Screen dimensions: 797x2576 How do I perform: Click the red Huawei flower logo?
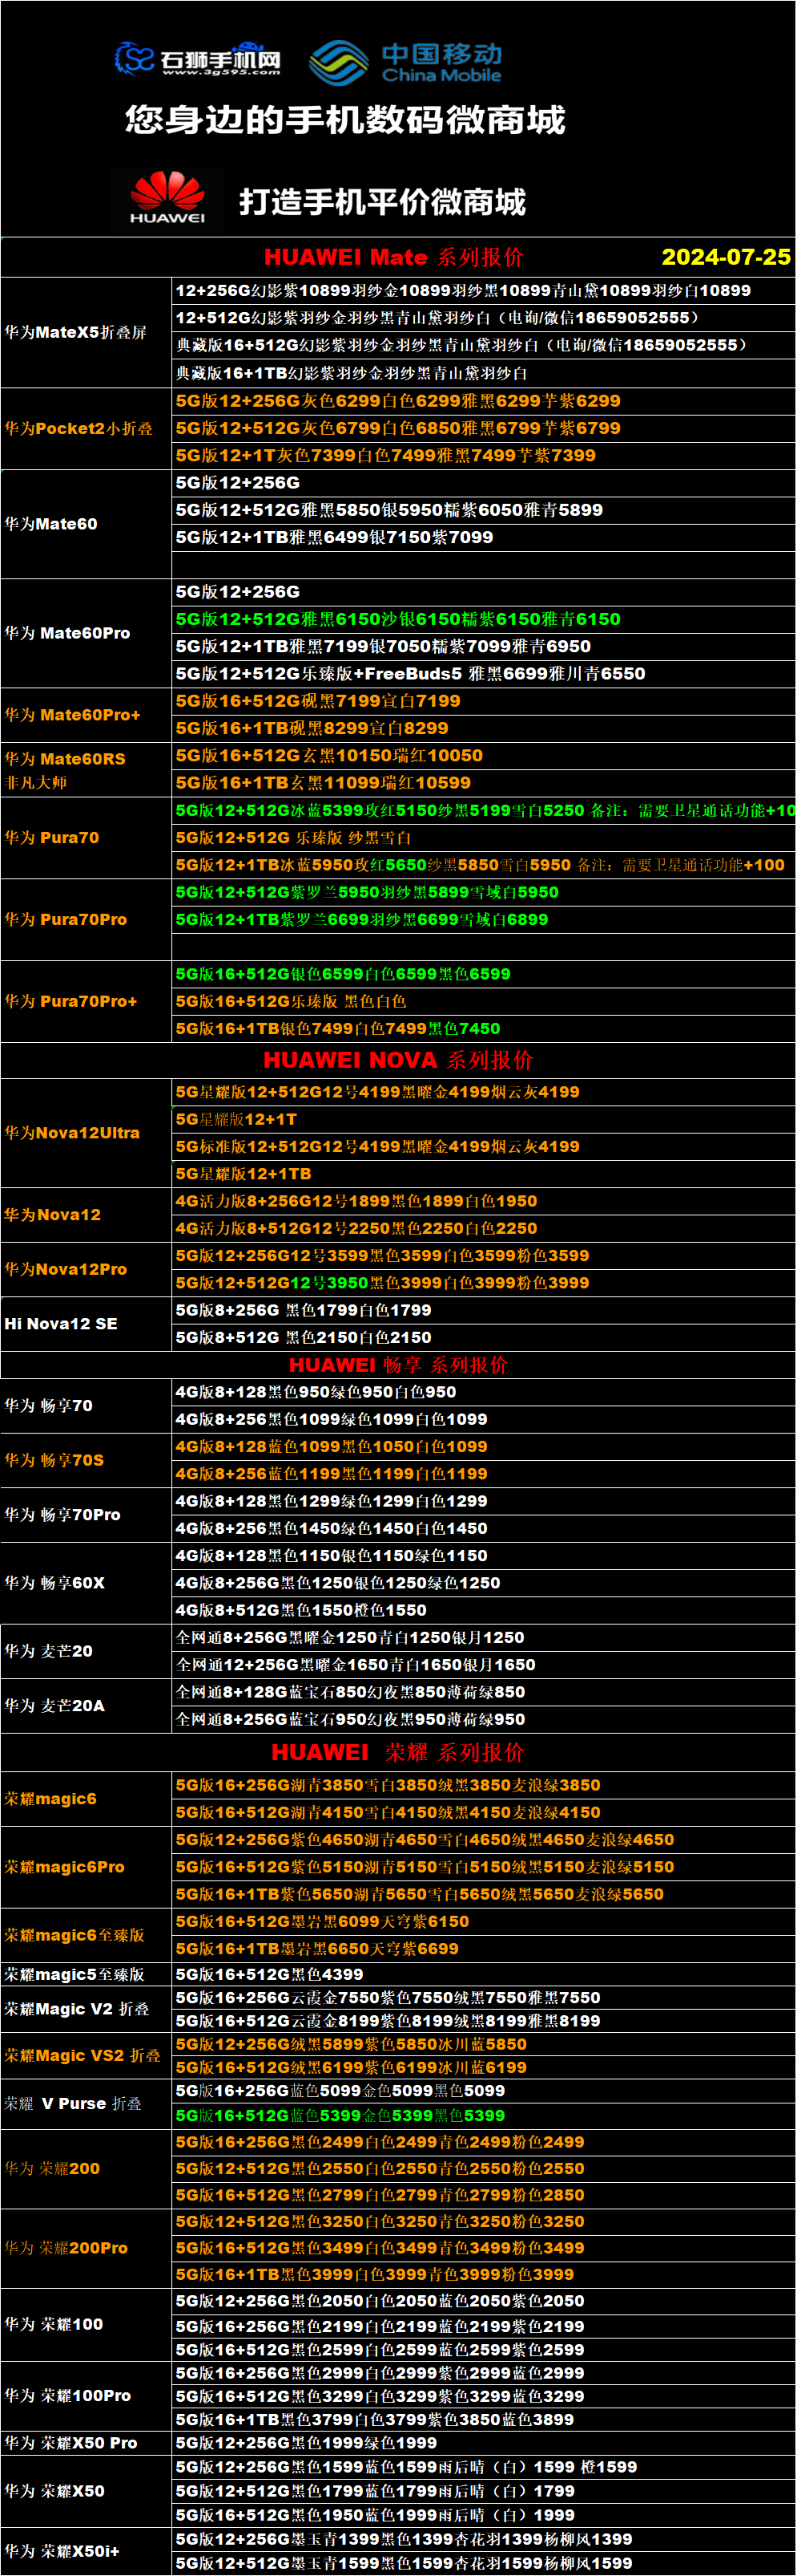coord(167,198)
